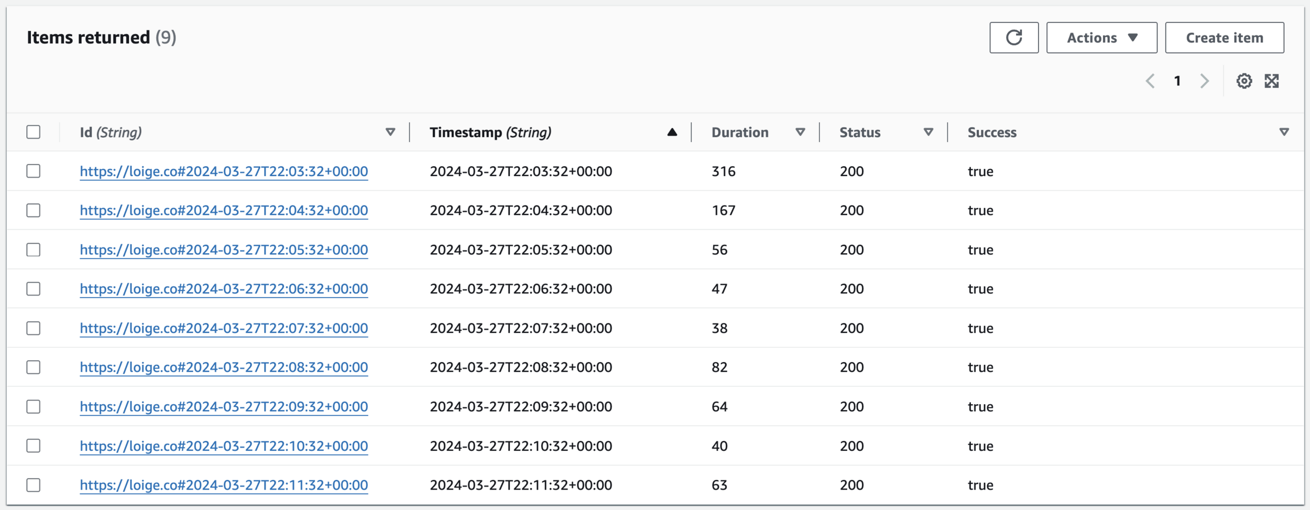1310x510 pixels.
Task: Click Duration column header label
Action: [x=740, y=133]
